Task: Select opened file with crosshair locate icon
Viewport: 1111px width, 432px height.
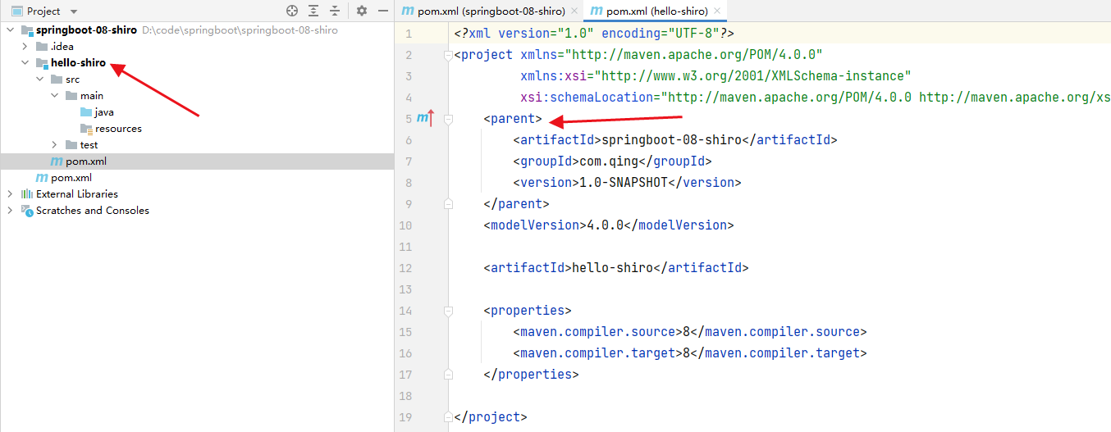Action: click(x=292, y=11)
